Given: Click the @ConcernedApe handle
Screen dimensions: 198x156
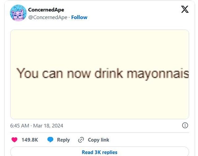Looking at the screenshot, I should click(48, 17).
